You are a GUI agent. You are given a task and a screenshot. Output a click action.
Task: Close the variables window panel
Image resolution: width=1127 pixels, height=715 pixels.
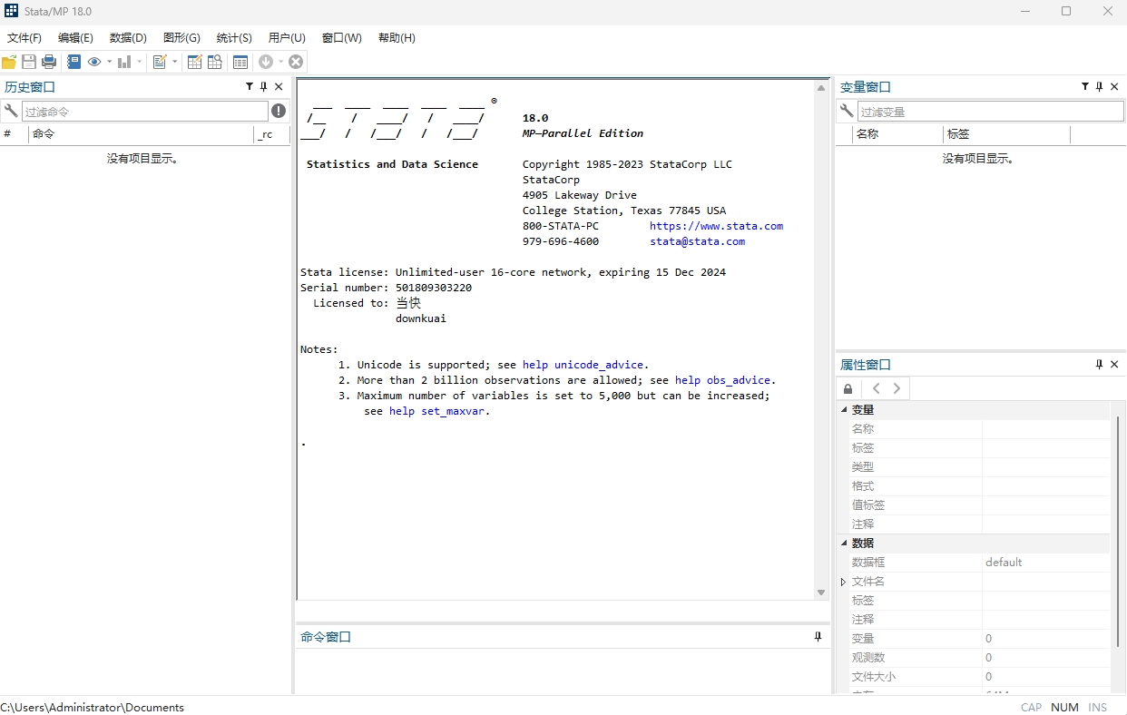[1114, 87]
